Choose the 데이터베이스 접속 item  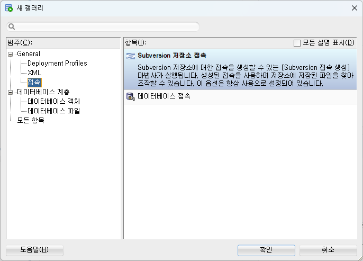(240, 96)
